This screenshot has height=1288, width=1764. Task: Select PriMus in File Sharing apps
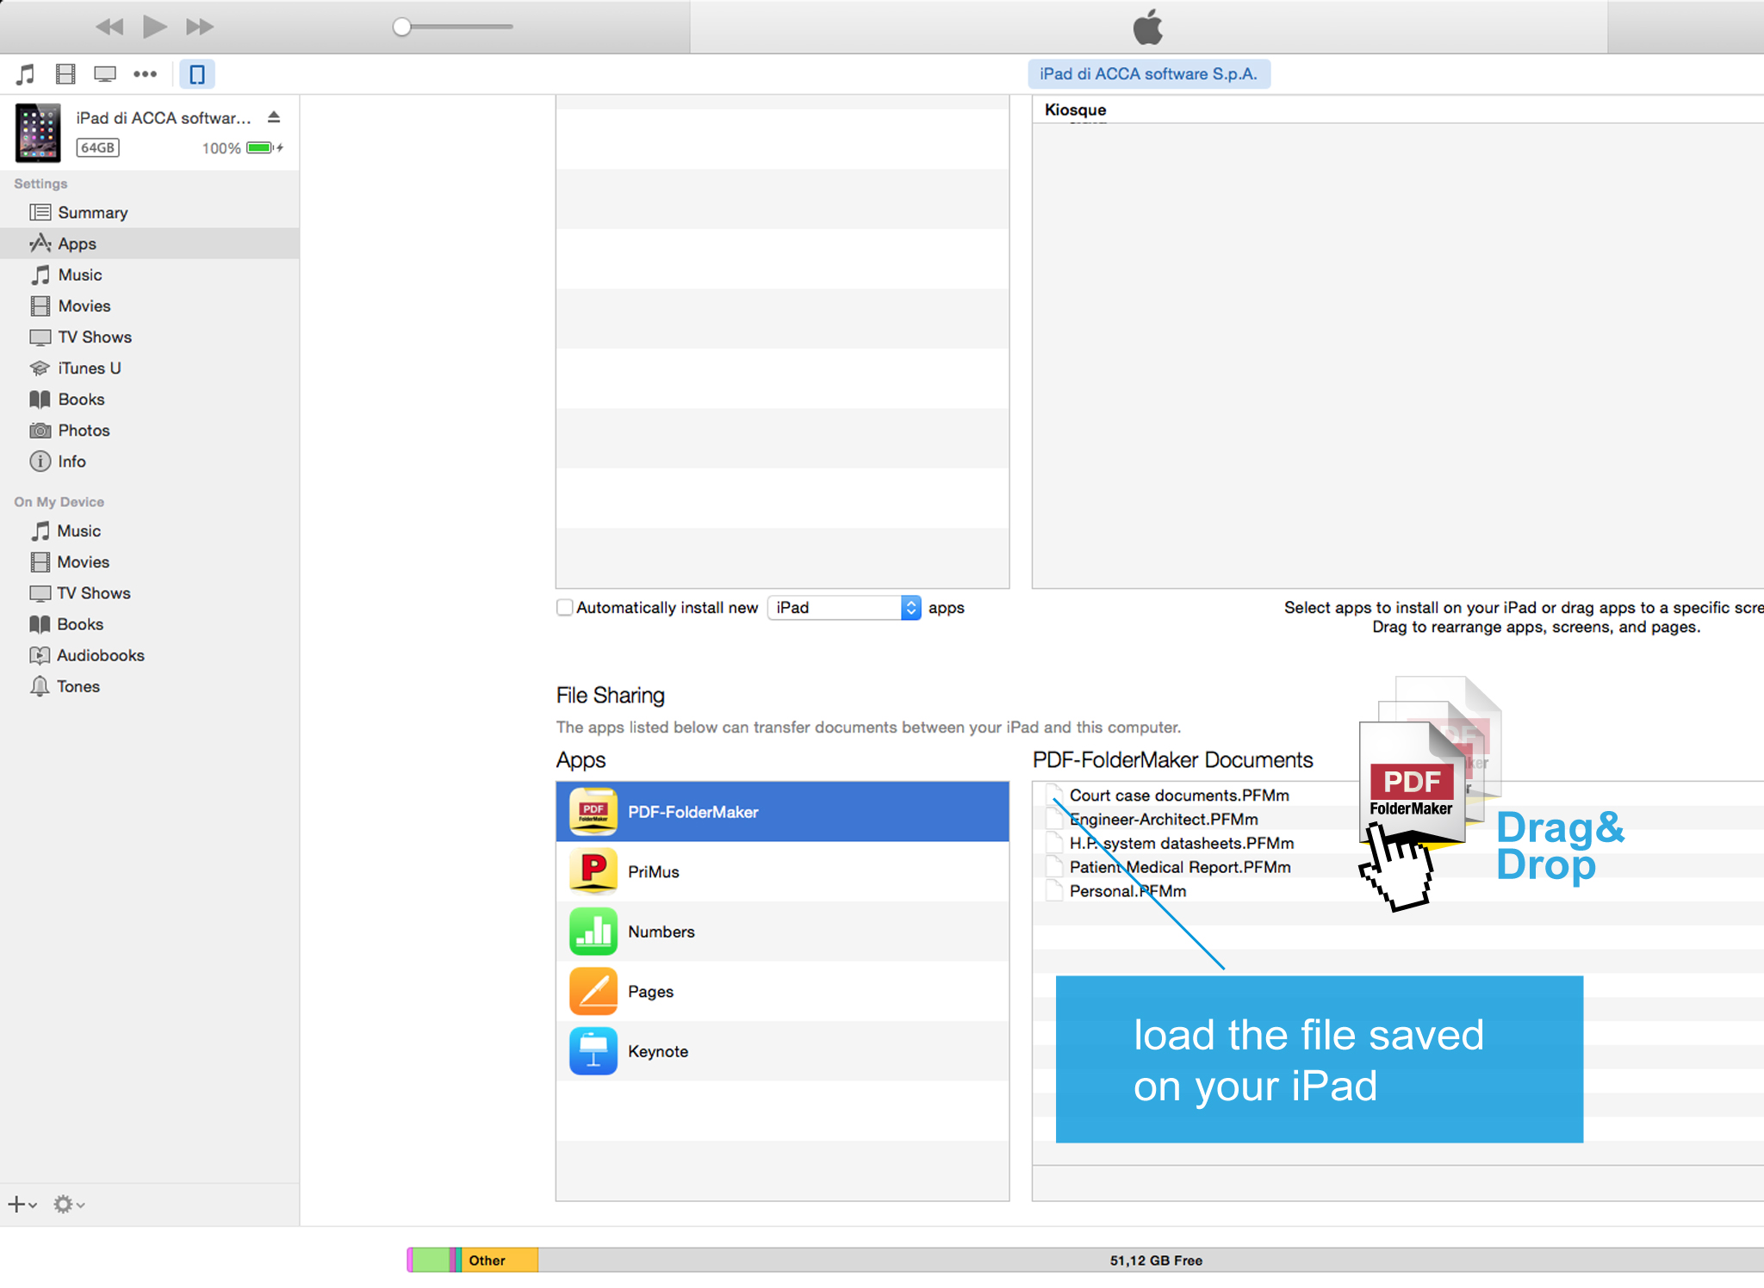(782, 871)
